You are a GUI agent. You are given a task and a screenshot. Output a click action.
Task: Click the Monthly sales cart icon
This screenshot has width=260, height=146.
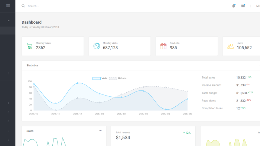point(30,46)
